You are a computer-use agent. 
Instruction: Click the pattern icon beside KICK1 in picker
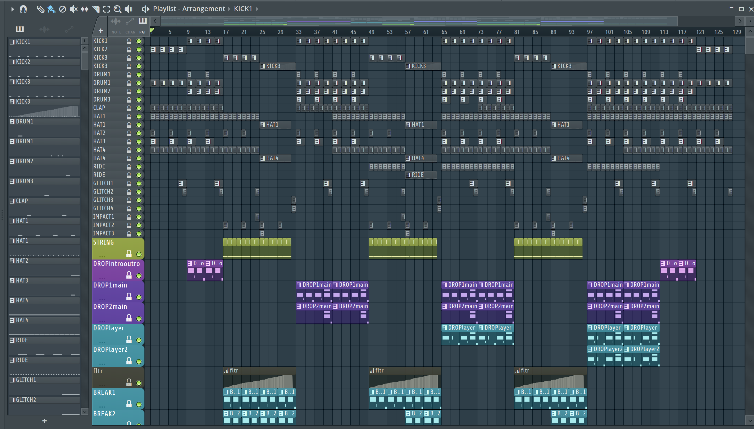click(x=12, y=42)
